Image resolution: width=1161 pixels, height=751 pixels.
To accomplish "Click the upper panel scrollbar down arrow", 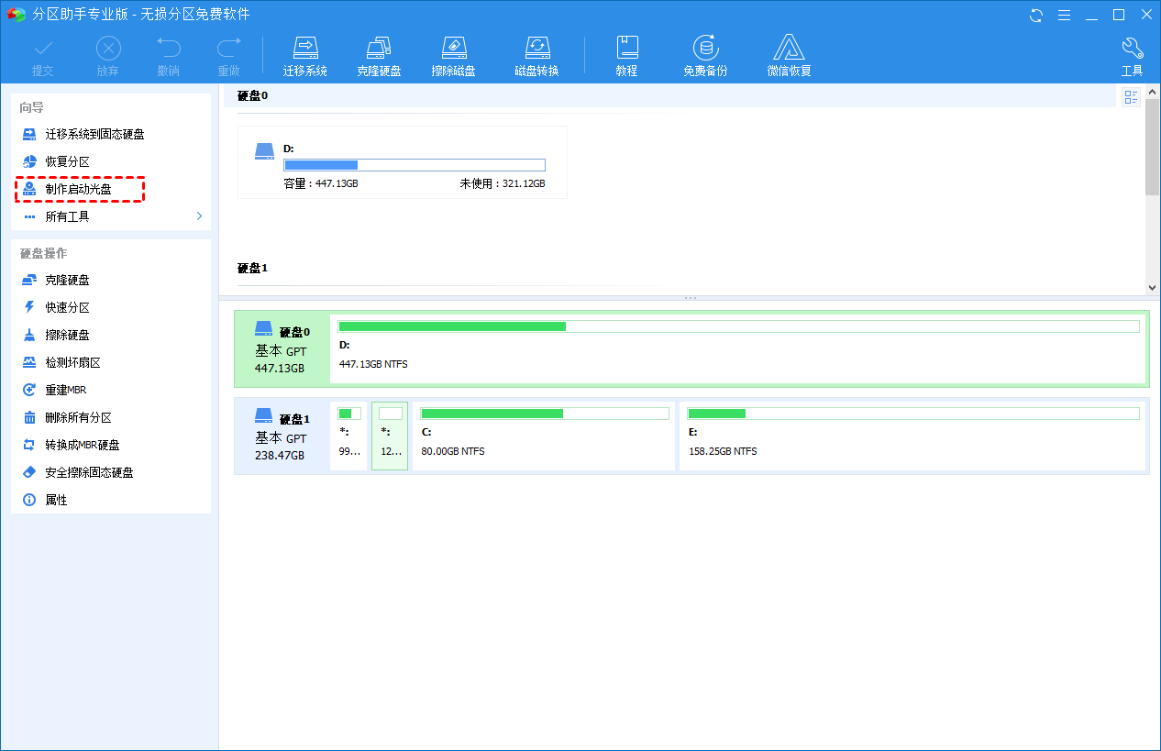I will tap(1153, 287).
